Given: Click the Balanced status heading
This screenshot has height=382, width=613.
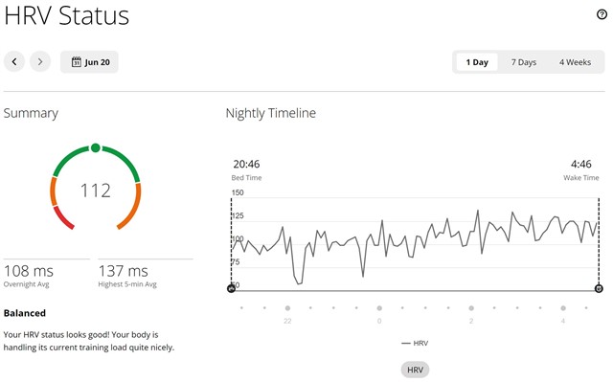Looking at the screenshot, I should pyautogui.click(x=25, y=313).
